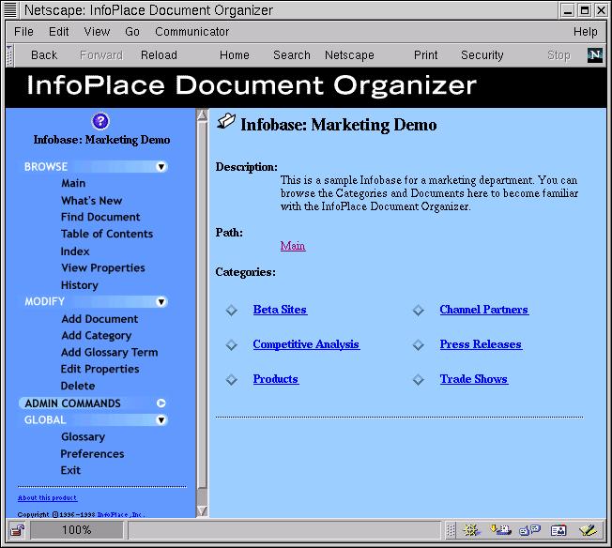Choose Add Glossary Term under Modify

pyautogui.click(x=109, y=353)
